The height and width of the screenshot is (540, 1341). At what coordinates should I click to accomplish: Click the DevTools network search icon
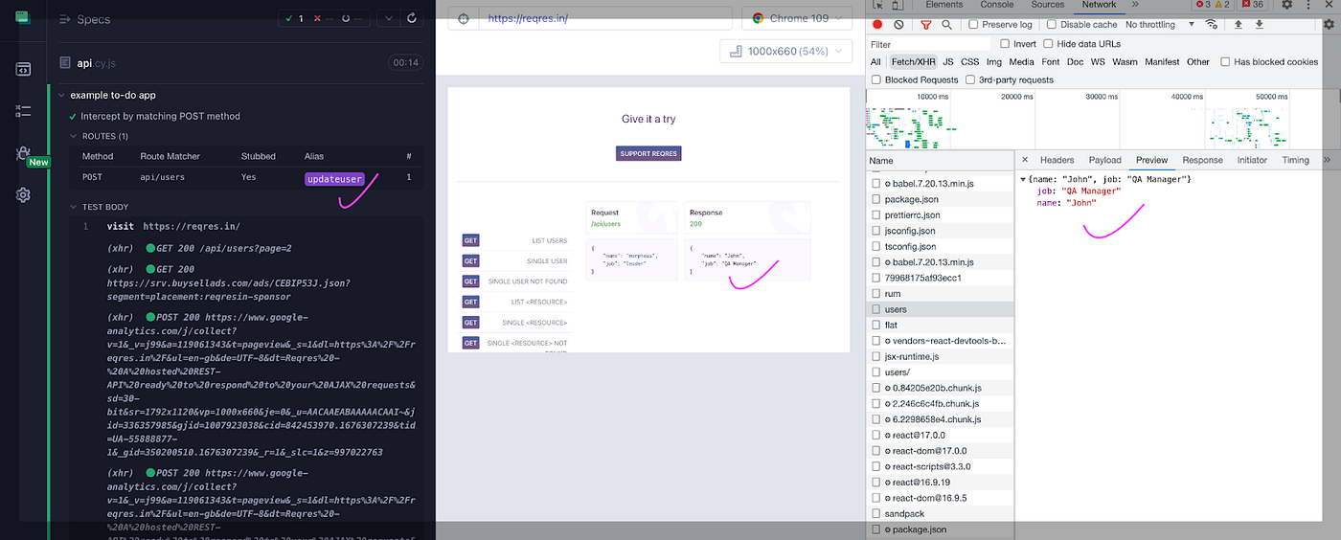946,25
